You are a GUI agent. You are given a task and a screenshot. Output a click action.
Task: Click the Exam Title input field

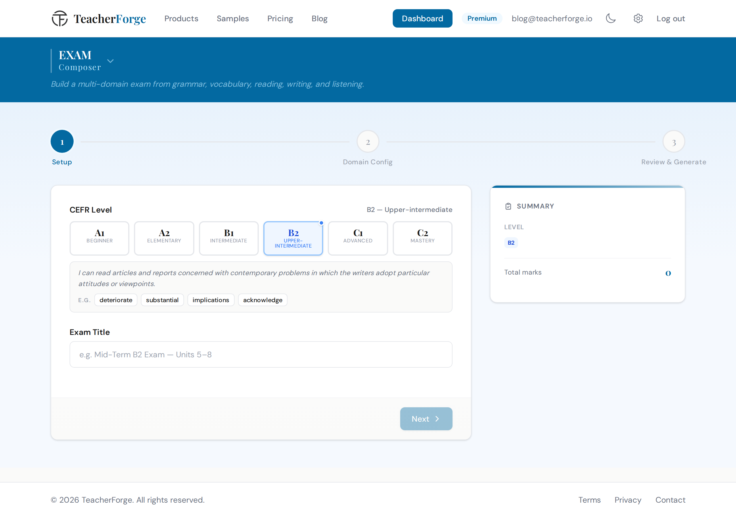[261, 354]
